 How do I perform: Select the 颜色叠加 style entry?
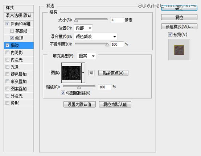(19, 74)
